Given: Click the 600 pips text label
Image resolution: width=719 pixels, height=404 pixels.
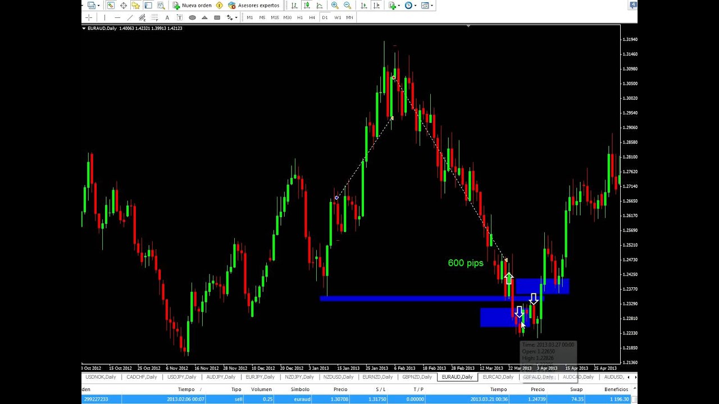Looking at the screenshot, I should tap(466, 263).
